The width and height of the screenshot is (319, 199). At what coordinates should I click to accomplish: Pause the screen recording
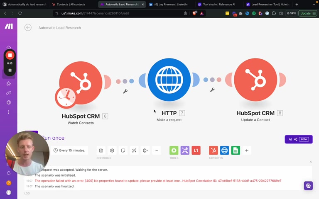click(x=10, y=70)
